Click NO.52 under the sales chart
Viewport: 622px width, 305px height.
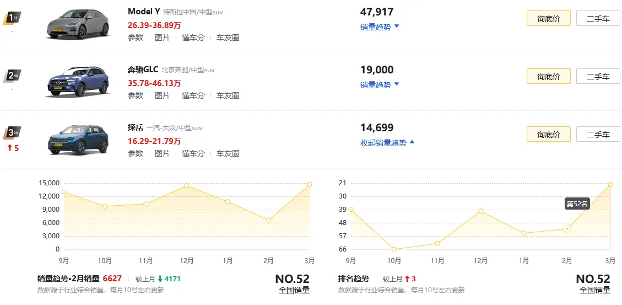click(x=293, y=279)
